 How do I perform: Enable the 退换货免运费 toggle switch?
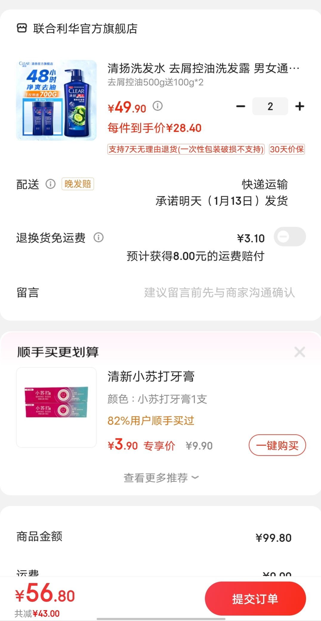[290, 237]
